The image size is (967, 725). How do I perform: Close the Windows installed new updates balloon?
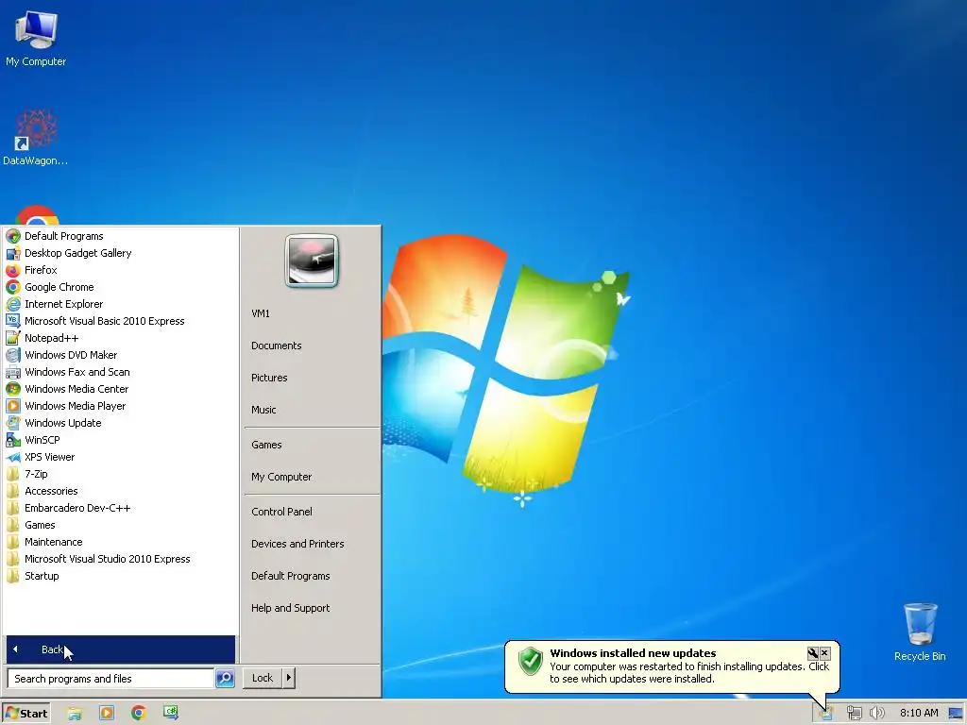(x=824, y=653)
